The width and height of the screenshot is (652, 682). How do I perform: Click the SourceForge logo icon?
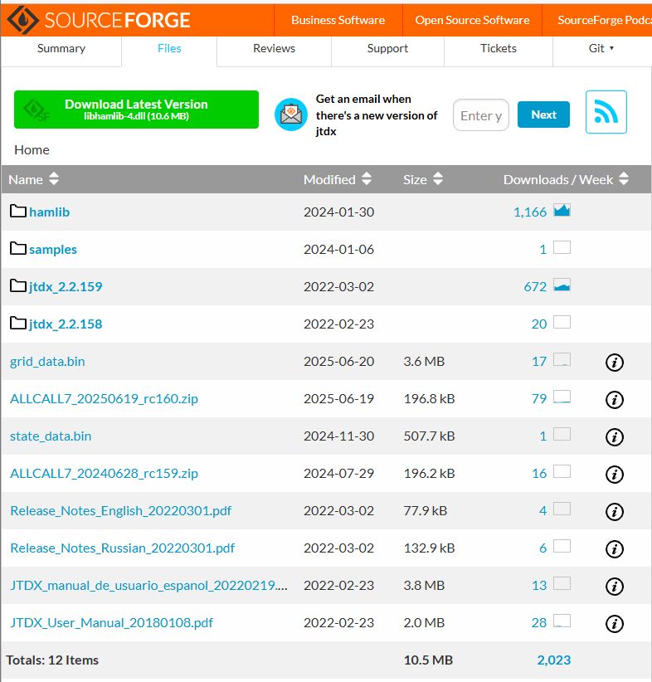23,20
